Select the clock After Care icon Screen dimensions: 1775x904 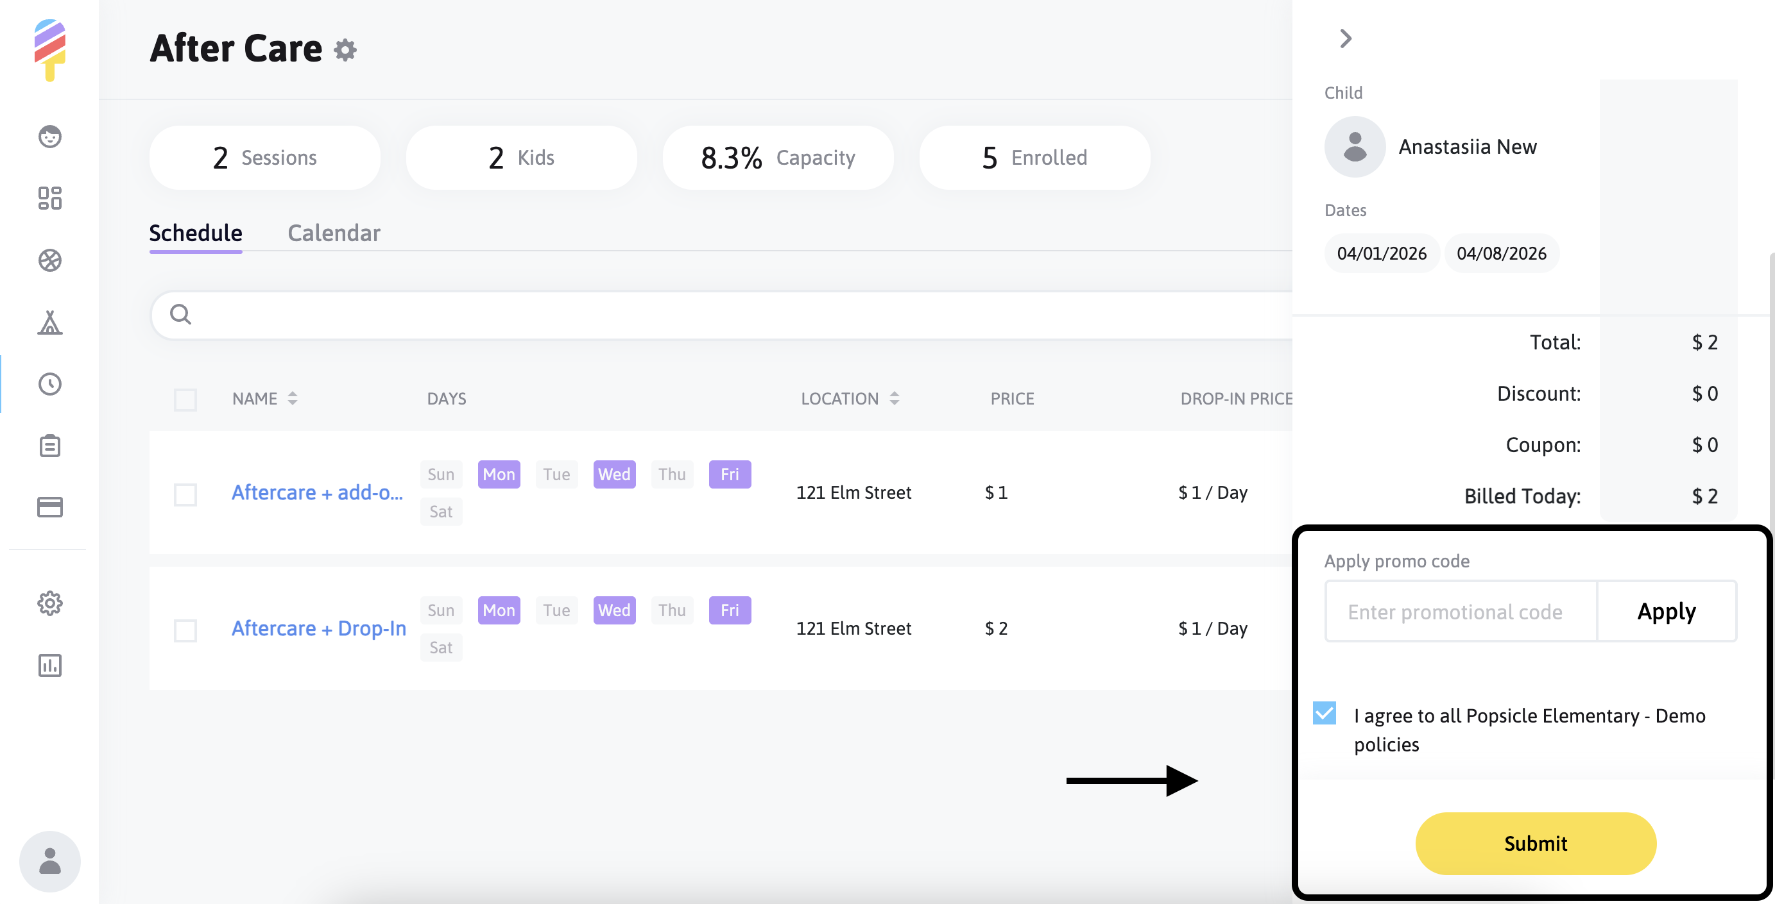click(49, 384)
